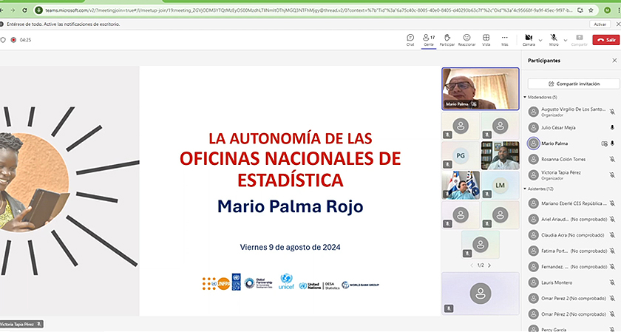
Task: Raise hand with the Participar icon
Action: point(447,40)
